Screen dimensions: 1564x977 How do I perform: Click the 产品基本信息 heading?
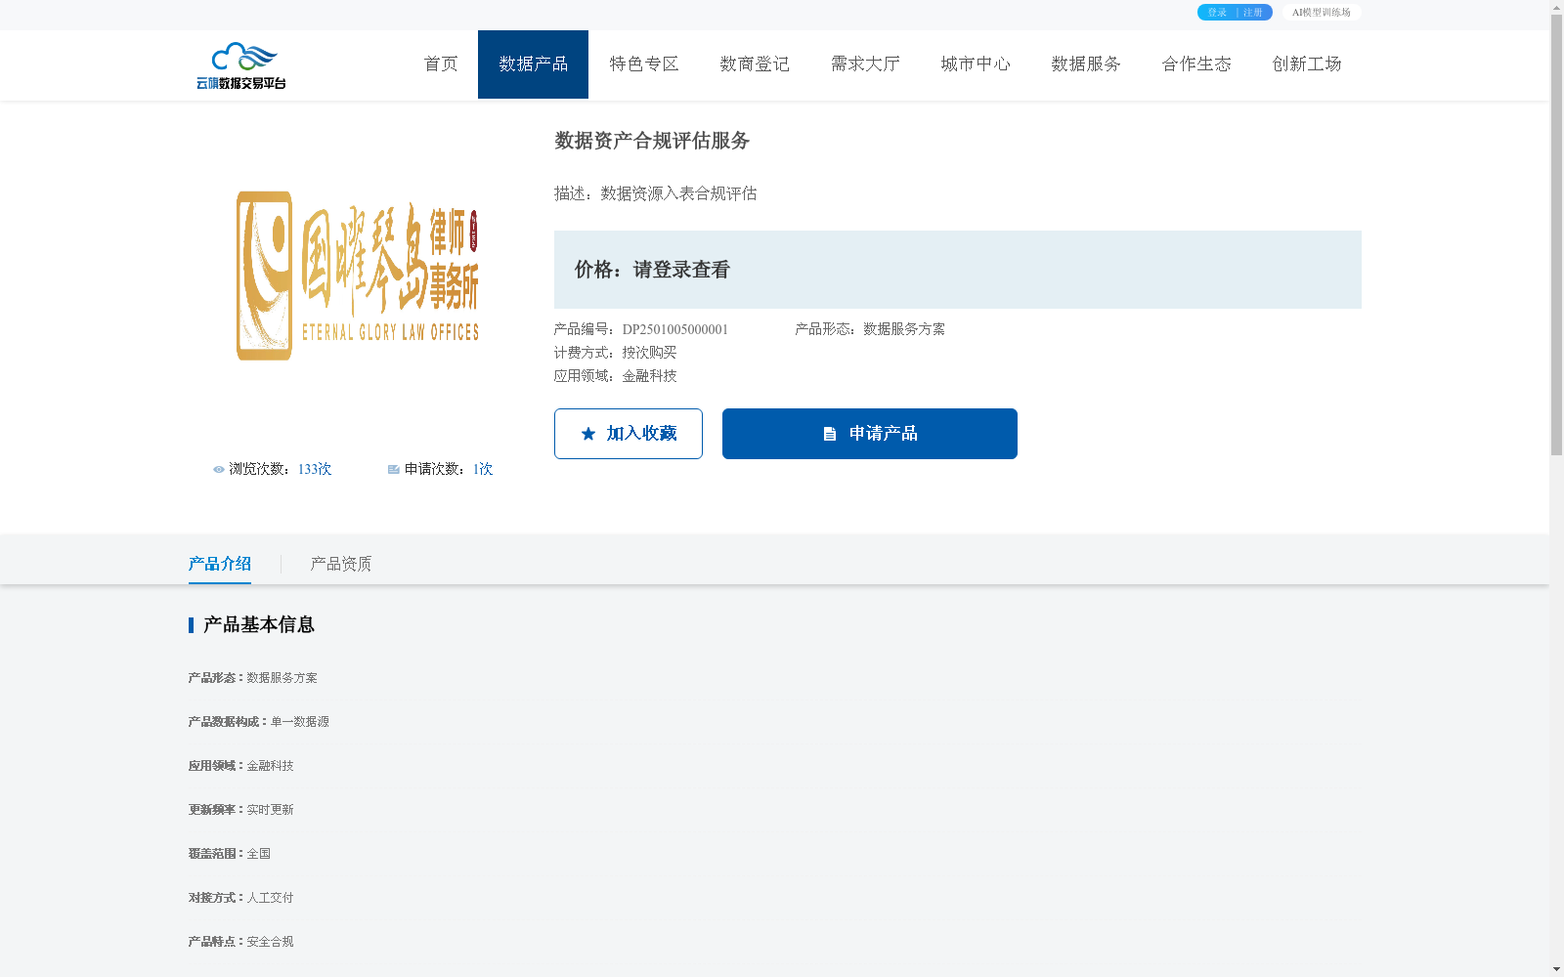(259, 625)
